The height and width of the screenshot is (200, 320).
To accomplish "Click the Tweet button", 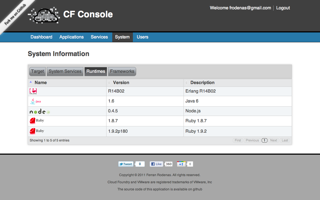I will coord(126,164).
